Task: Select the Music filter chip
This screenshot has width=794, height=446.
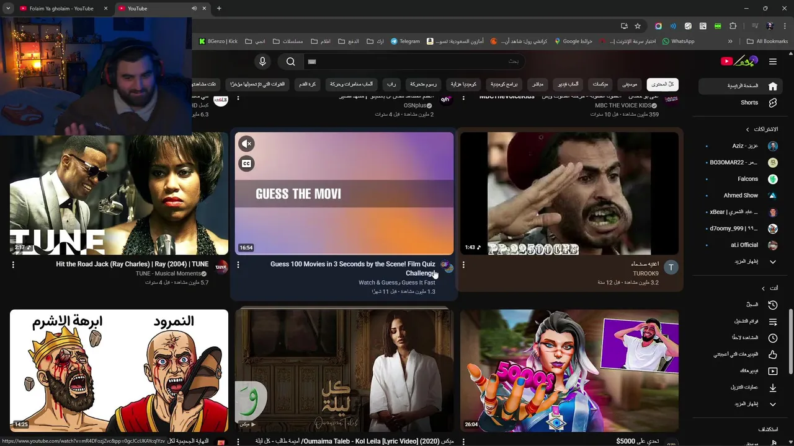Action: click(630, 84)
